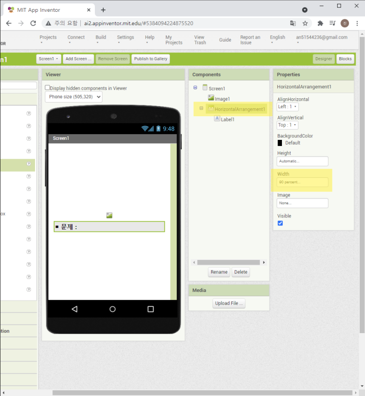Open the Phone size dropdown
Screen dimensions: 365x396
point(74,97)
